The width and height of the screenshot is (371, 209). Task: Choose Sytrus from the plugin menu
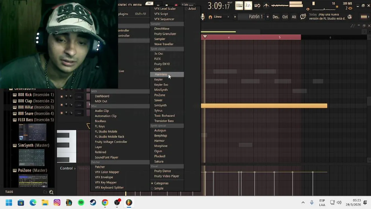pos(167,111)
